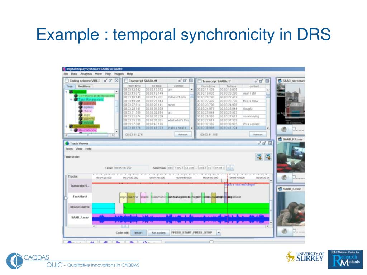Click the Task Management code icon

pos(76,100)
